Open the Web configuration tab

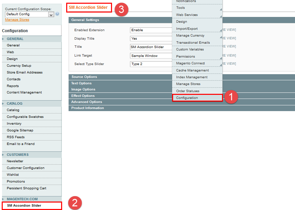pos(32,52)
